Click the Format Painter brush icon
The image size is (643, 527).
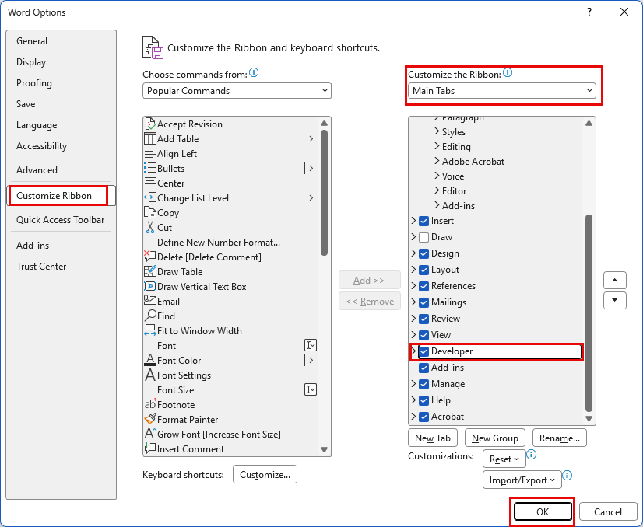(150, 418)
